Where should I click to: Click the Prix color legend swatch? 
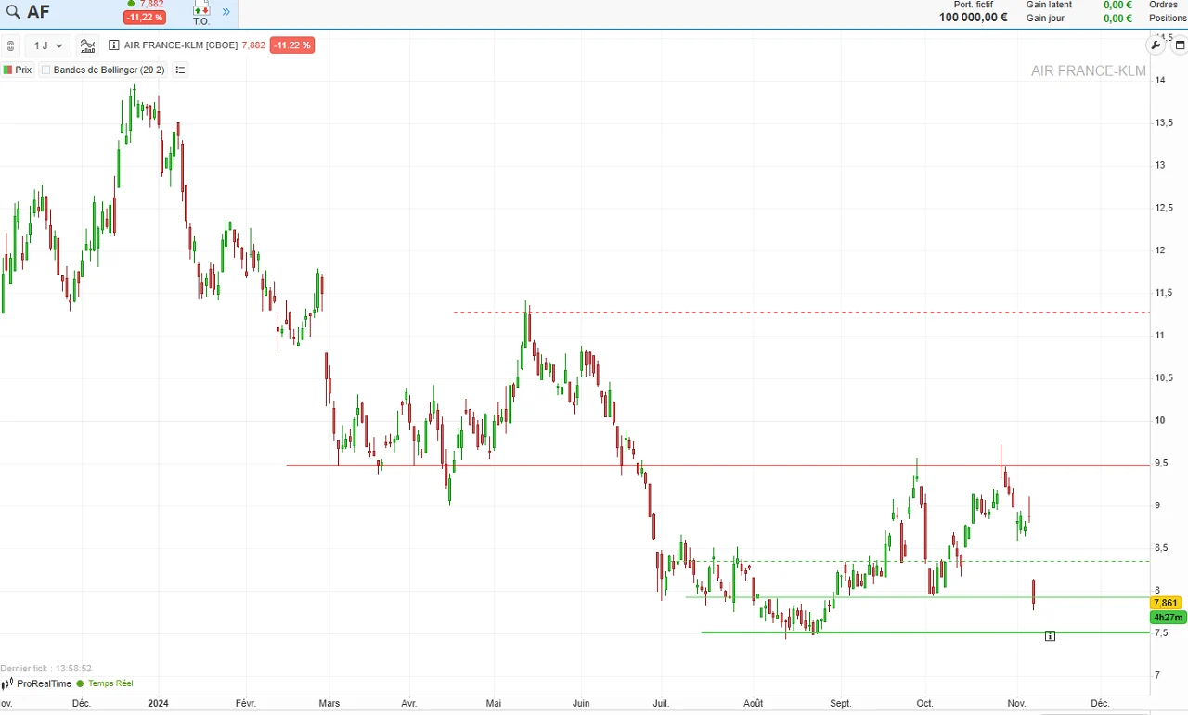(7, 70)
